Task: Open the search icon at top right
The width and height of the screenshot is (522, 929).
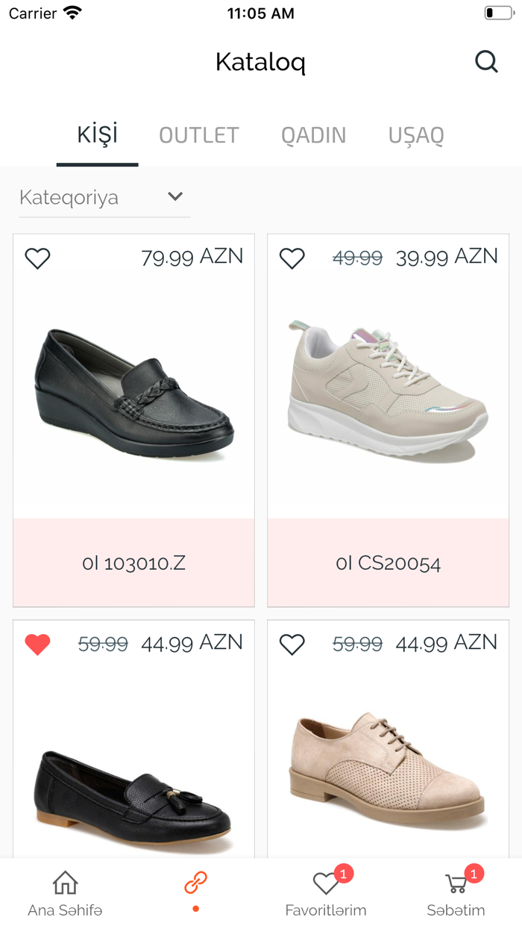Action: click(486, 61)
